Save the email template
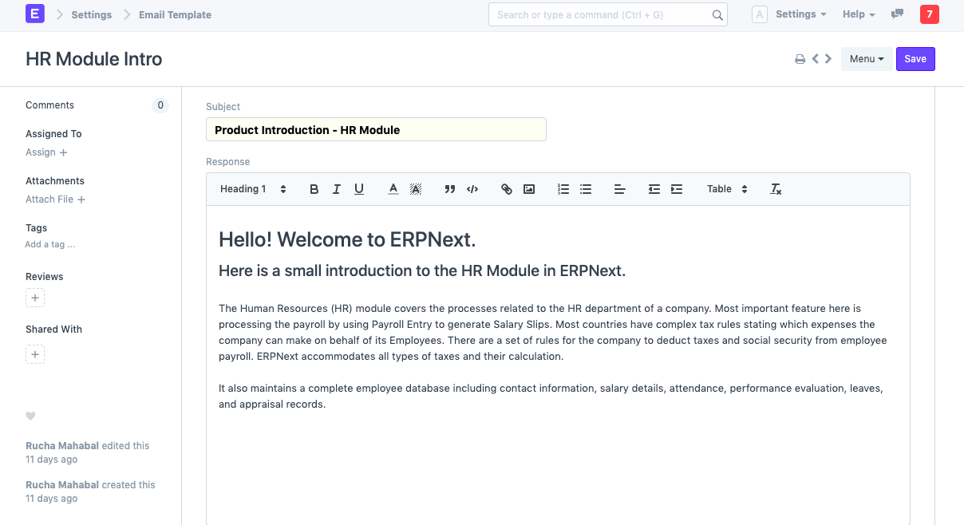This screenshot has height=525, width=964. 915,58
